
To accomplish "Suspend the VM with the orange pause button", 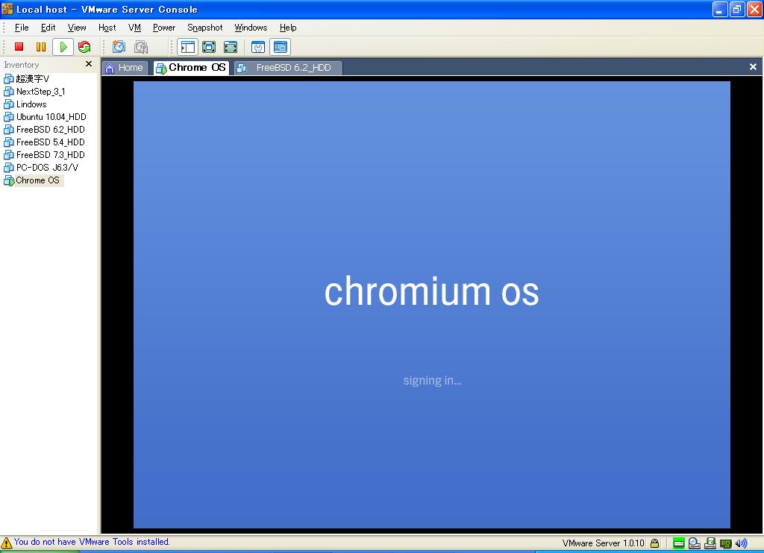I will (x=41, y=47).
